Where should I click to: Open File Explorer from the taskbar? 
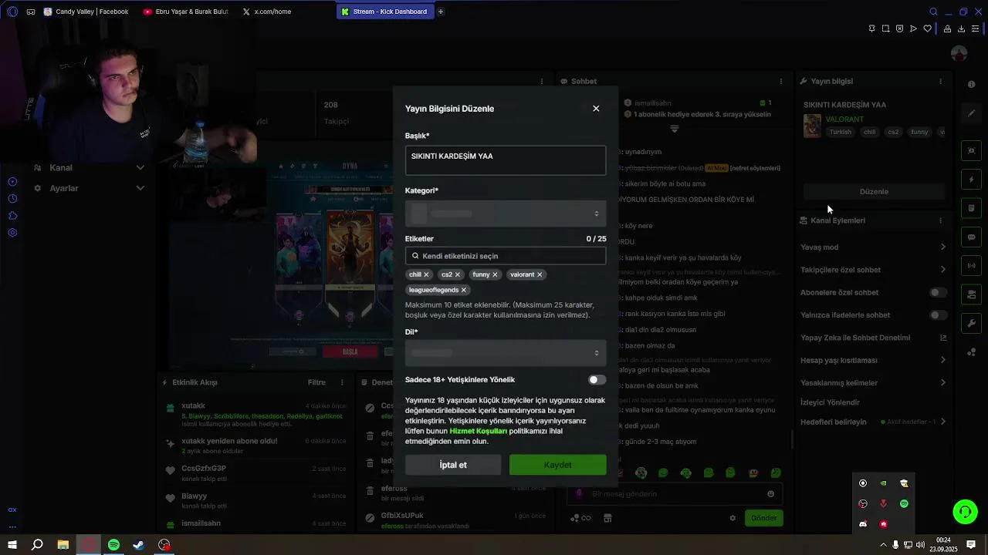pos(63,545)
